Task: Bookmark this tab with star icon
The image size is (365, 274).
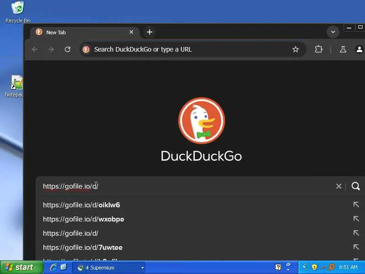Action: (x=295, y=49)
